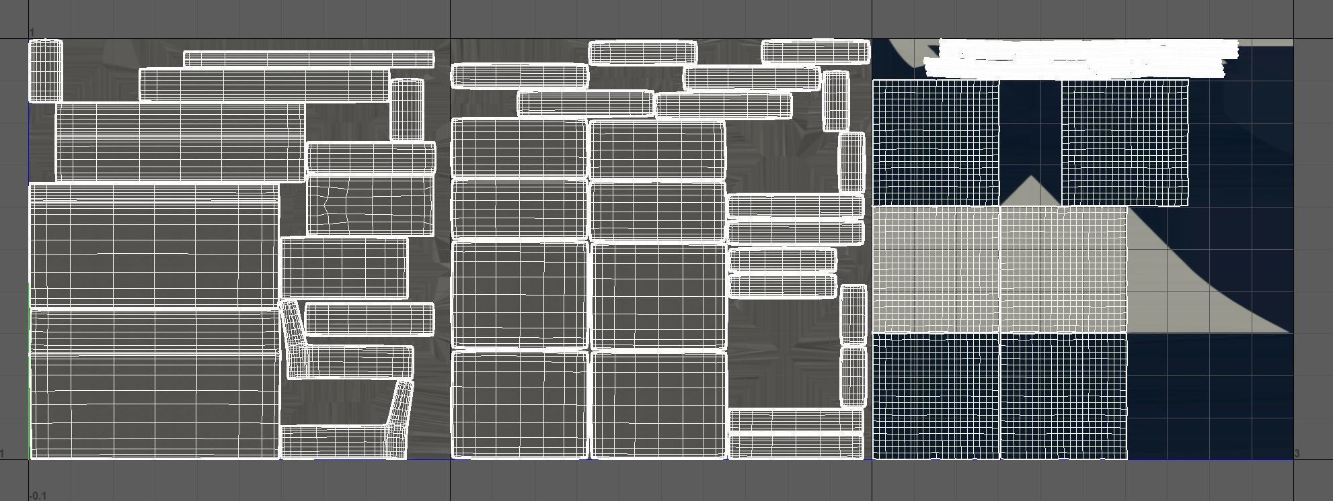Click the '-0.1' axis label

pos(38,496)
